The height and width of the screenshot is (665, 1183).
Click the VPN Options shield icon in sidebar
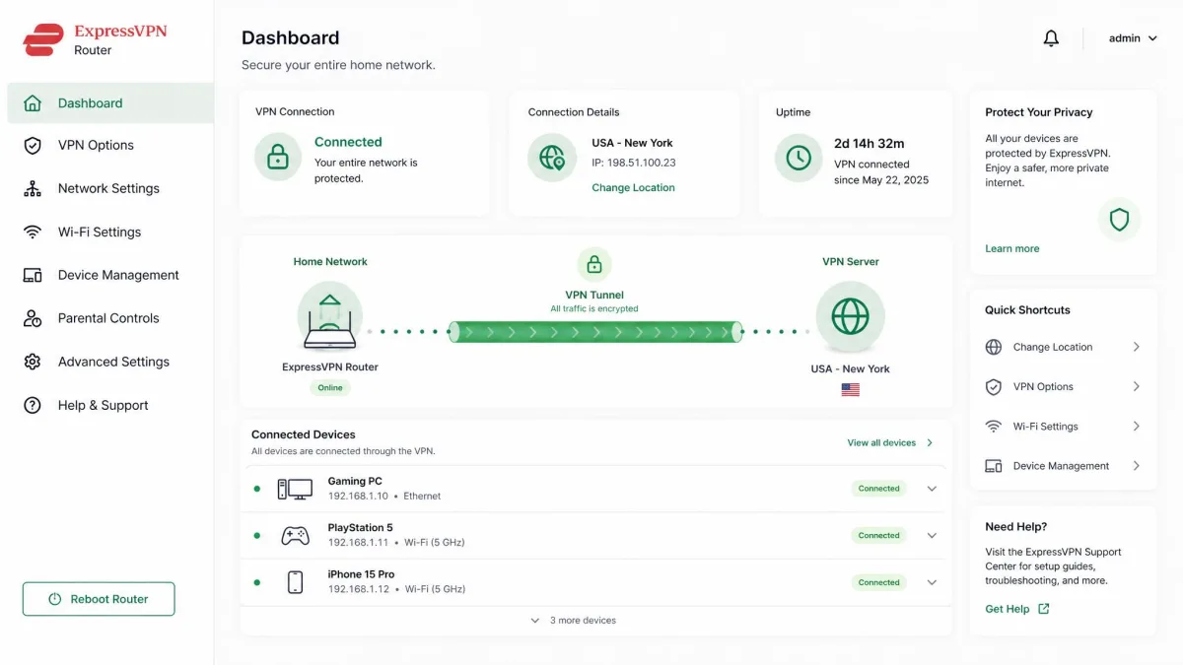pyautogui.click(x=33, y=146)
